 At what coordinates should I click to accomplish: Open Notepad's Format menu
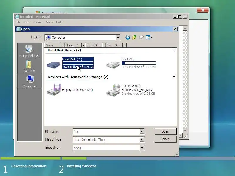[38, 22]
